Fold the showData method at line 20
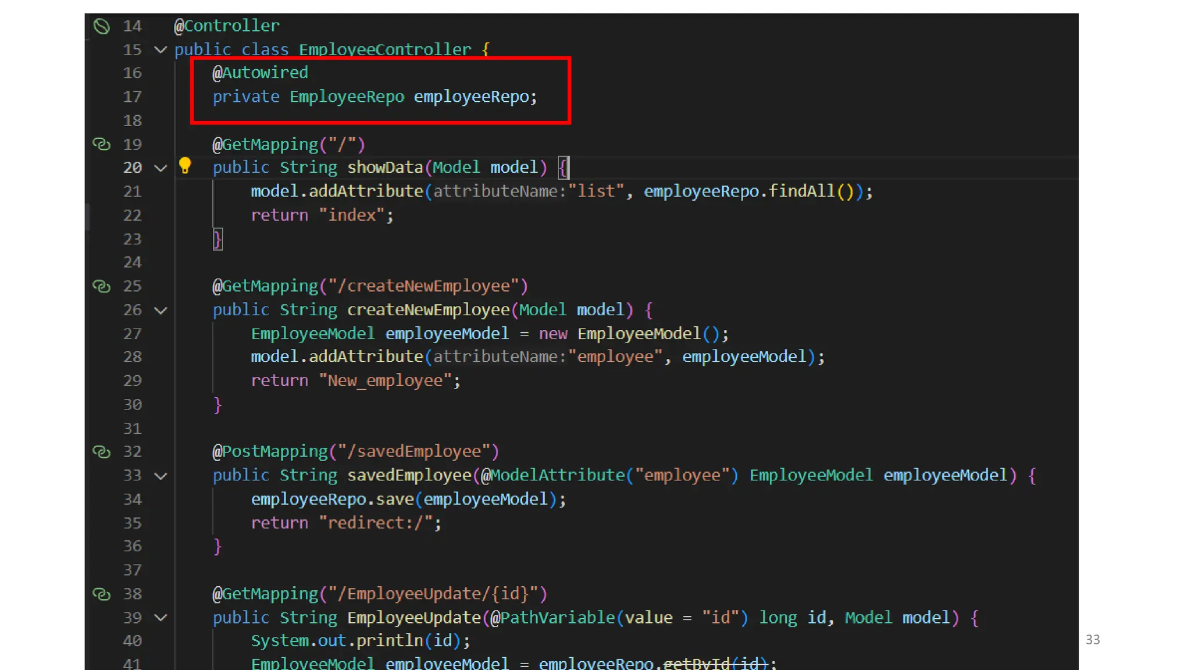Image resolution: width=1191 pixels, height=670 pixels. pyautogui.click(x=161, y=168)
